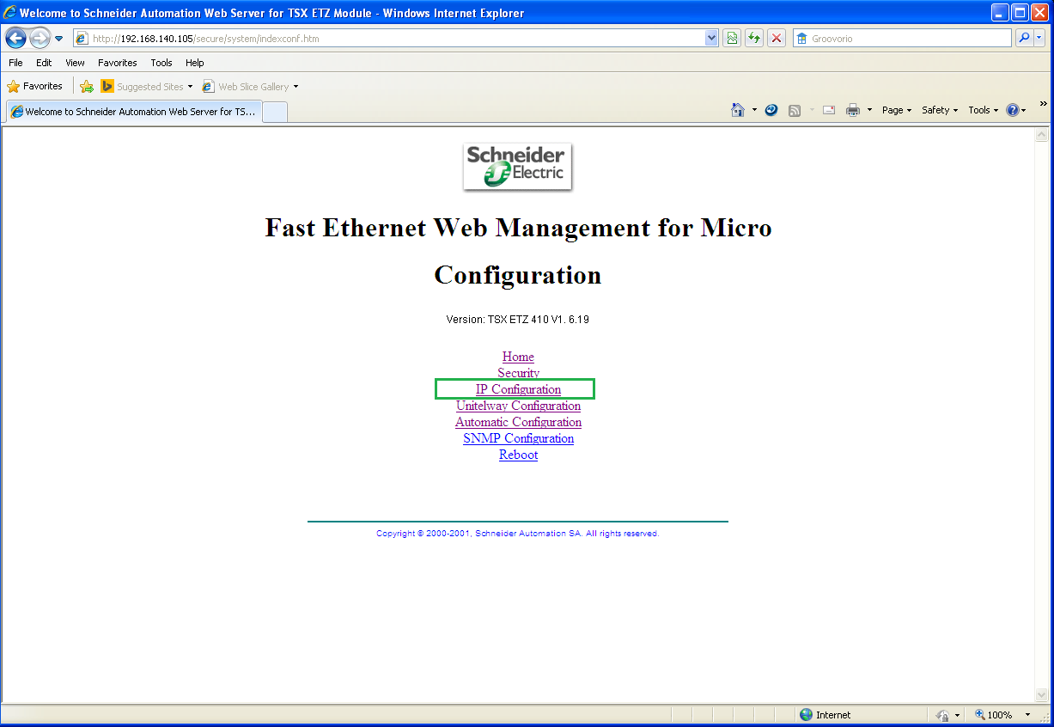This screenshot has width=1054, height=727.
Task: Stop loading with the red X icon
Action: click(x=777, y=39)
